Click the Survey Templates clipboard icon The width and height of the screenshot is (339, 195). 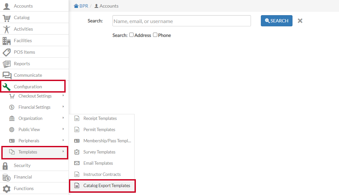[x=77, y=152]
